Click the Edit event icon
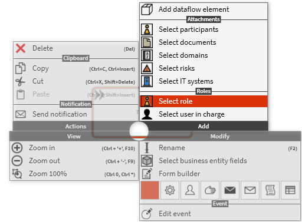The width and height of the screenshot is (302, 222). click(147, 214)
